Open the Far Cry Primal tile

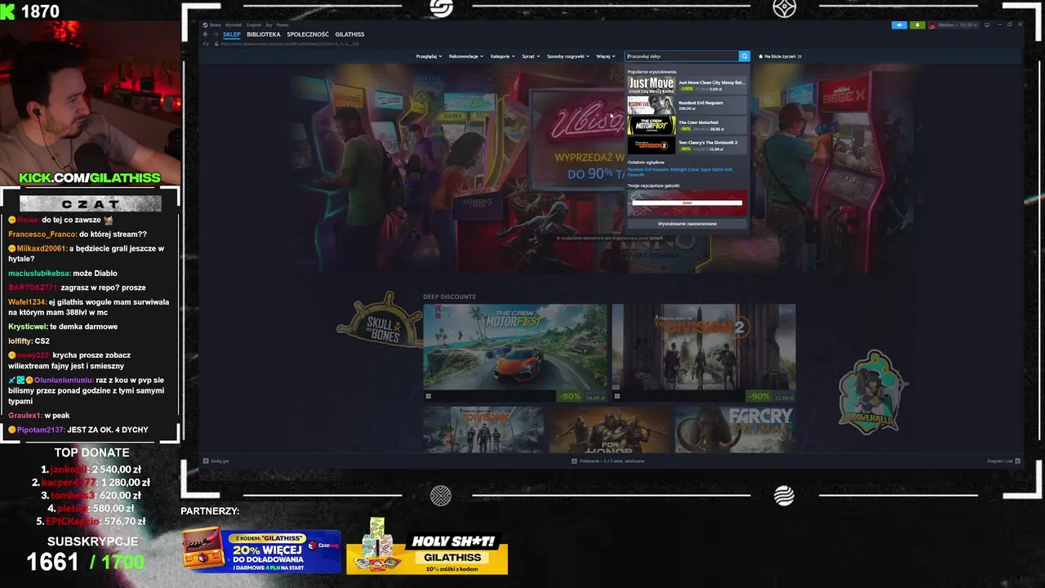pyautogui.click(x=736, y=430)
